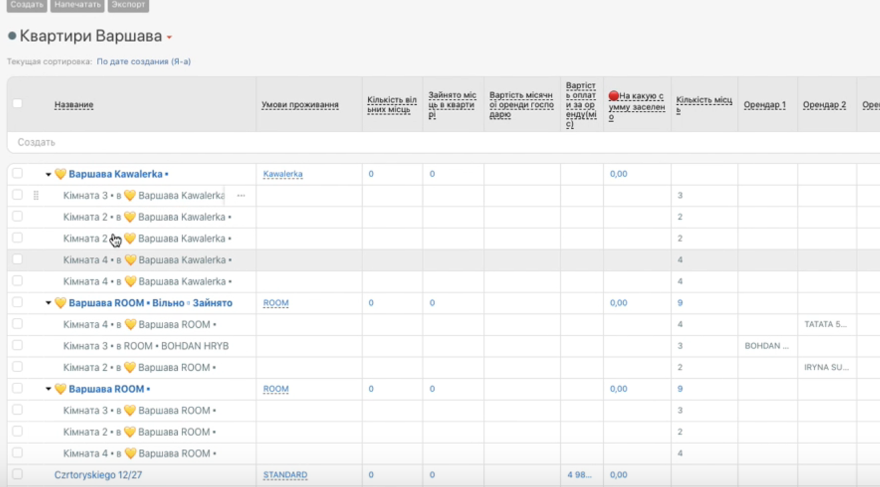
Task: Select the checkbox for Czrtoryskiego 12/27 row
Action: pyautogui.click(x=18, y=474)
